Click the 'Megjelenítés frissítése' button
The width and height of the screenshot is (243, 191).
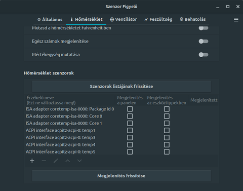click(121, 176)
